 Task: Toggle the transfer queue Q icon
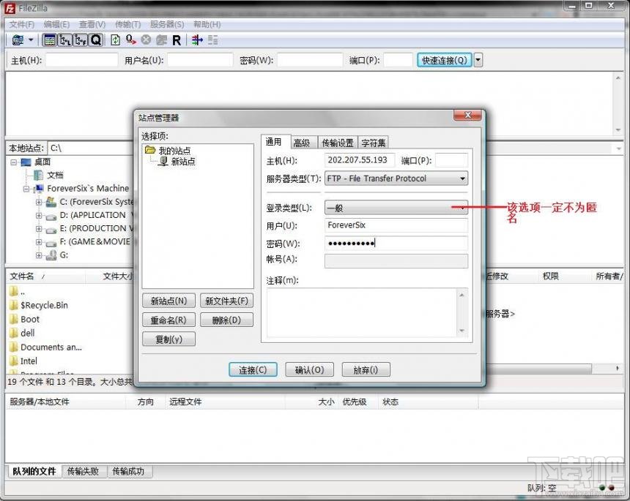[96, 40]
